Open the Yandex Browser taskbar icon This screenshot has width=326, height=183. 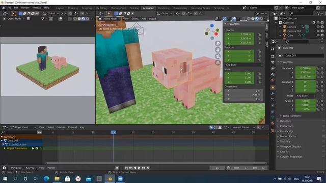[78, 178]
